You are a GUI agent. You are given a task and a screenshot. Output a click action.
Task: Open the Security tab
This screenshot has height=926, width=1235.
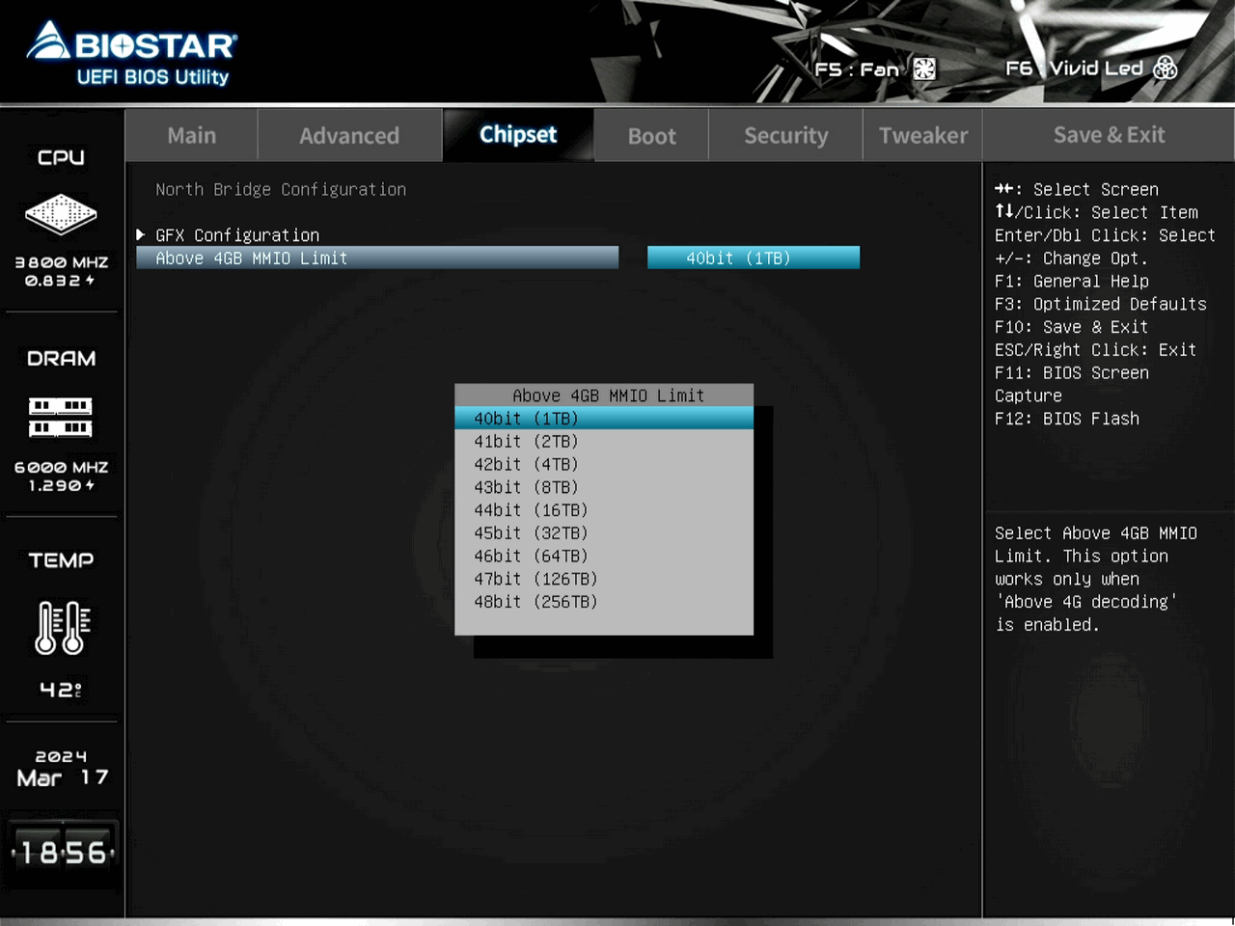785,135
